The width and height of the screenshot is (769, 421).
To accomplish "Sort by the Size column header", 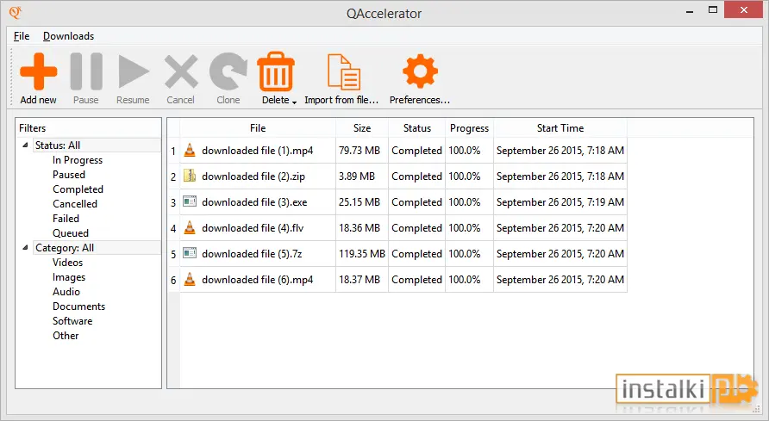I will tap(362, 128).
